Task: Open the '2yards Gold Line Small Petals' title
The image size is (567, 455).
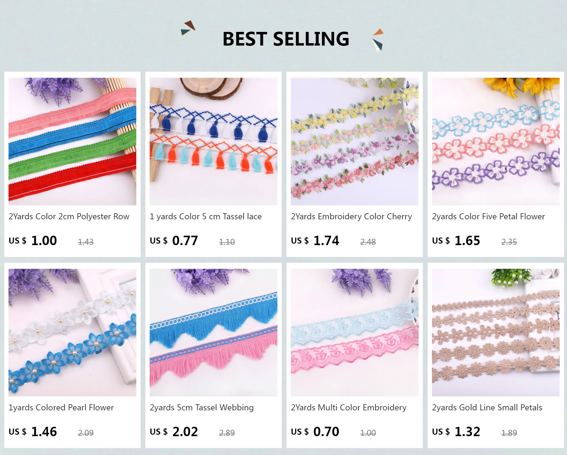Action: 487,408
